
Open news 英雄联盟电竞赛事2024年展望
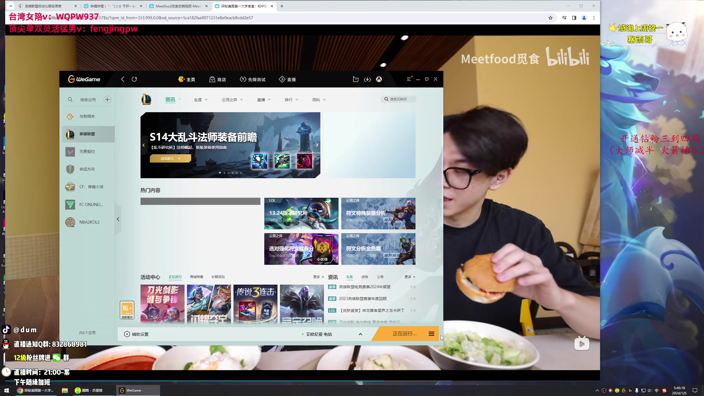tap(364, 287)
